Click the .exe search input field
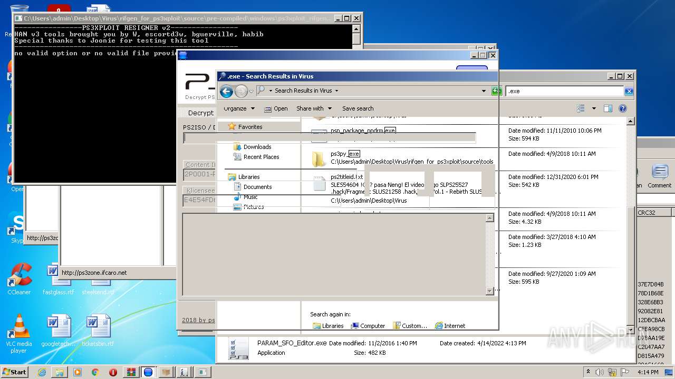 [x=565, y=91]
